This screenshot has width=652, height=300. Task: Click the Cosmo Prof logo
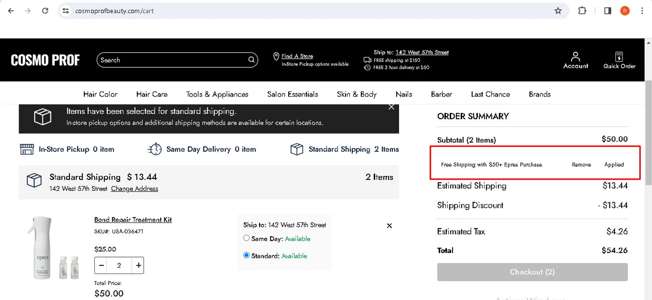click(x=45, y=60)
